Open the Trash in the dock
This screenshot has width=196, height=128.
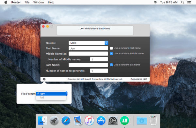click(x=154, y=120)
